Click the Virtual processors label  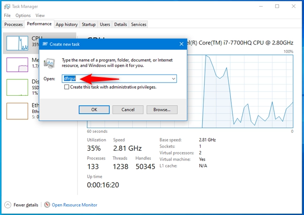[x=176, y=153]
